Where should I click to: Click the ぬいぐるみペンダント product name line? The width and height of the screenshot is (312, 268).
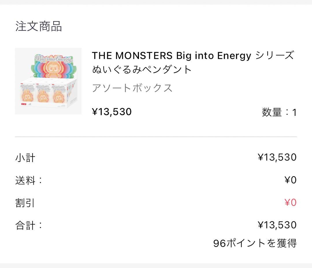142,69
